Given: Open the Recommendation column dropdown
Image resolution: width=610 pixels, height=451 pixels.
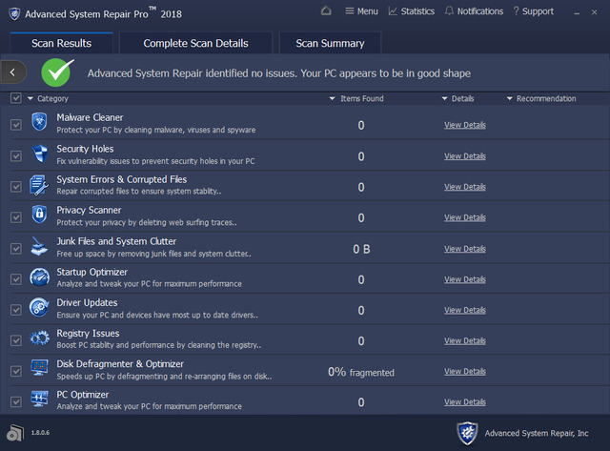Looking at the screenshot, I should coord(510,98).
